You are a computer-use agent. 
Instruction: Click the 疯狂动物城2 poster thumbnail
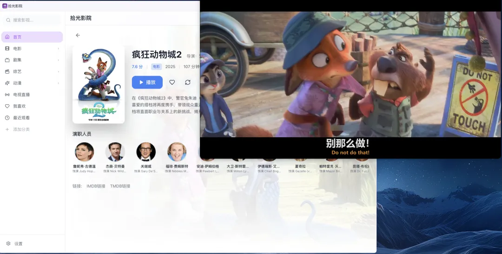[x=99, y=84]
